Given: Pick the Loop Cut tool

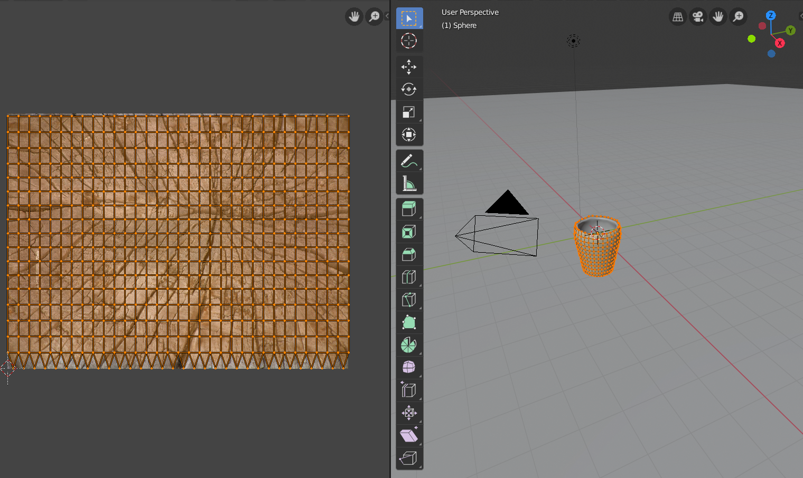Looking at the screenshot, I should pos(409,277).
